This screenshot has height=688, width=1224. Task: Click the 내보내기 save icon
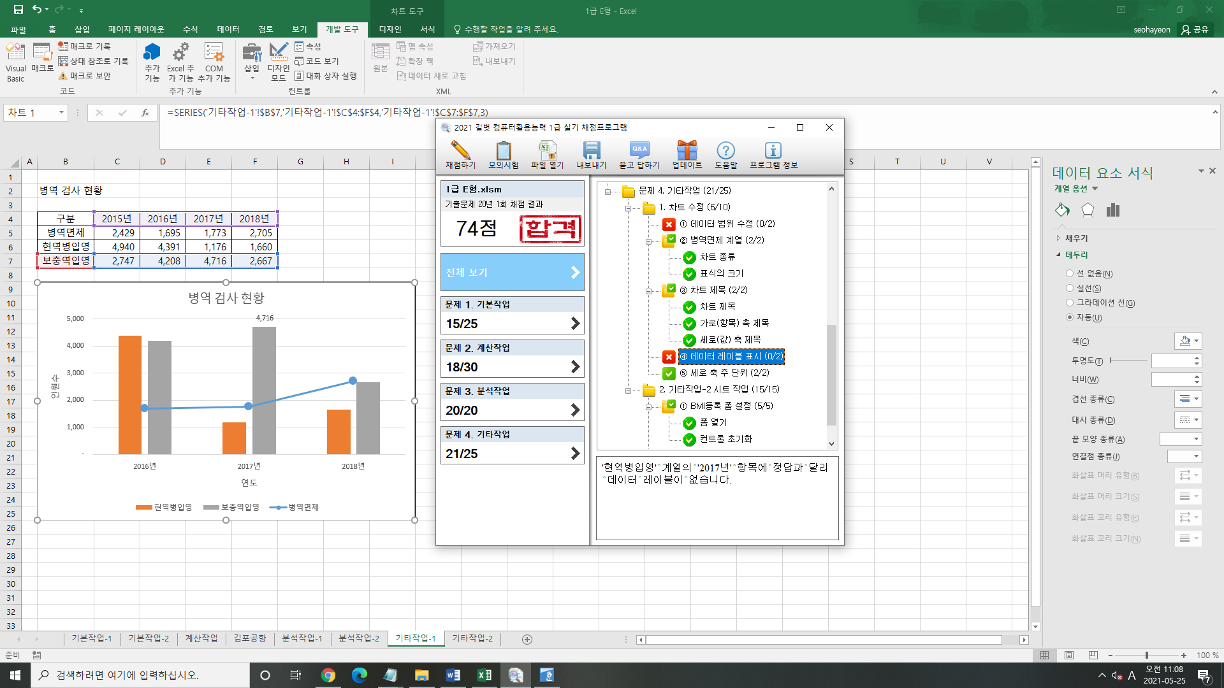click(591, 151)
